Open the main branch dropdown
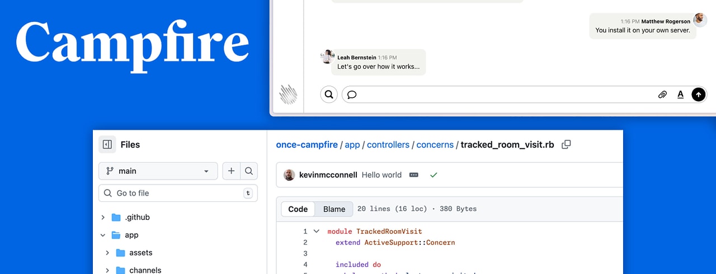The width and height of the screenshot is (716, 274). click(x=158, y=171)
